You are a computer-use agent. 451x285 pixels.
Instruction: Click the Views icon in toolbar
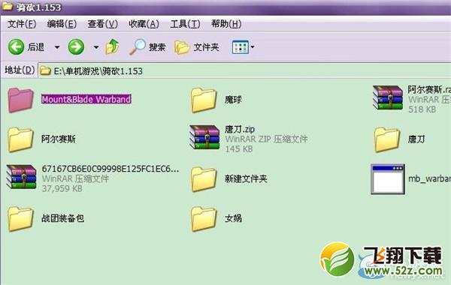[x=240, y=46]
